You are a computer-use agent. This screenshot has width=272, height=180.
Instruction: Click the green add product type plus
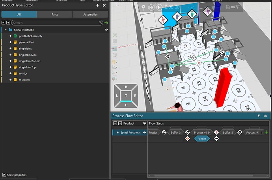pos(106,23)
